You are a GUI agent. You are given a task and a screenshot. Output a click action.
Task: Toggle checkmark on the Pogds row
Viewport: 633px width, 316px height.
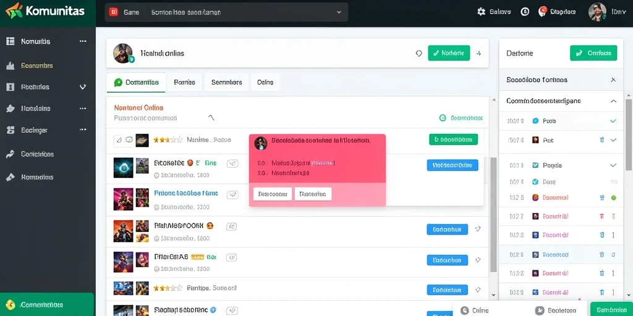(x=613, y=165)
